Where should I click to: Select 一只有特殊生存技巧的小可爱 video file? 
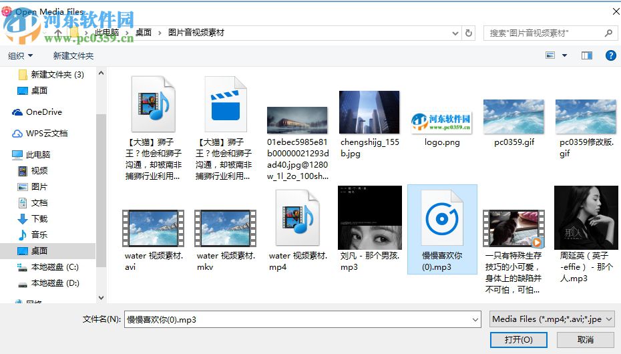point(513,228)
